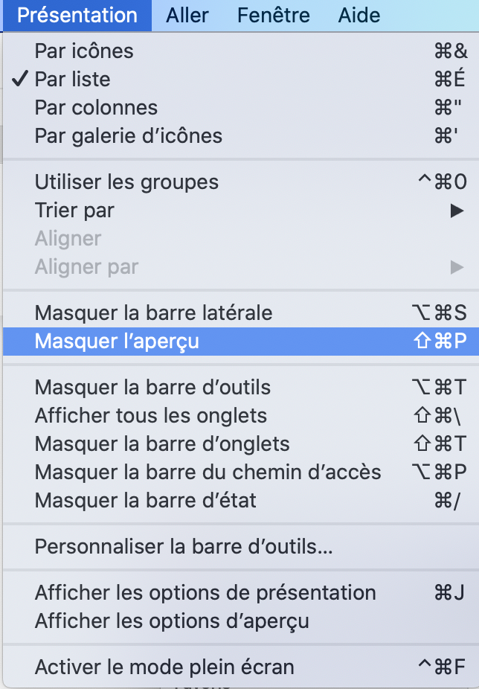Viewport: 479px width, 689px height.
Task: Hide toolbar via Masquer la barre d'outils
Action: coord(152,387)
